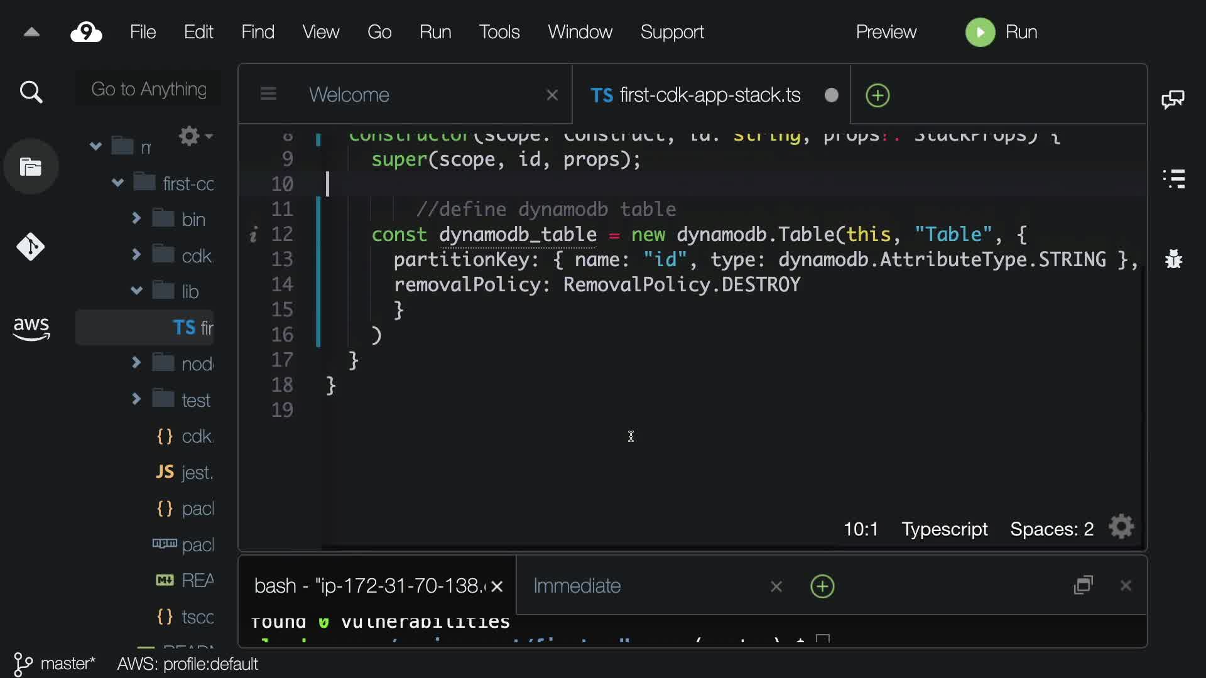Collapse the lib folder
The height and width of the screenshot is (678, 1206).
pyautogui.click(x=136, y=291)
